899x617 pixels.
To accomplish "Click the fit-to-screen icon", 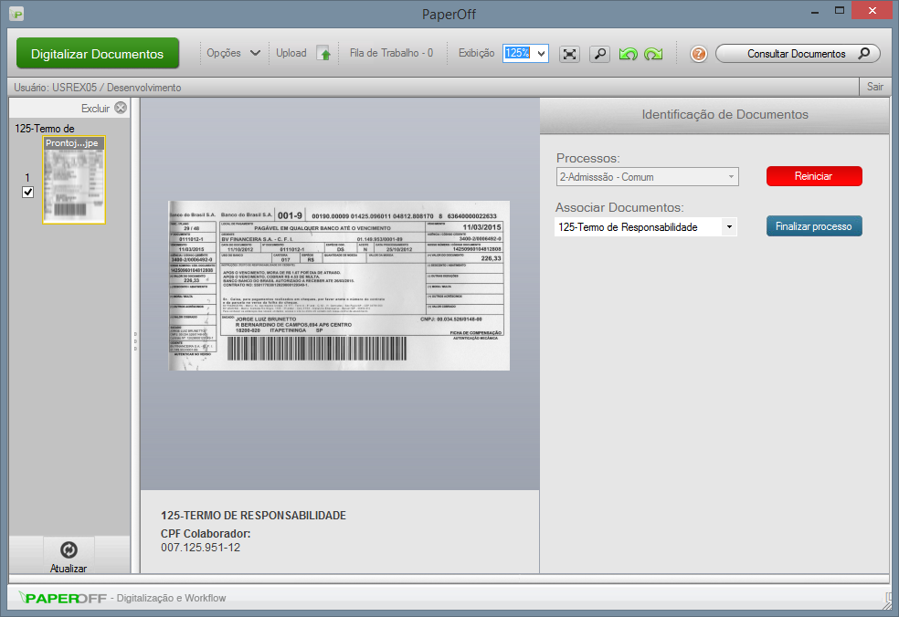I will [569, 54].
